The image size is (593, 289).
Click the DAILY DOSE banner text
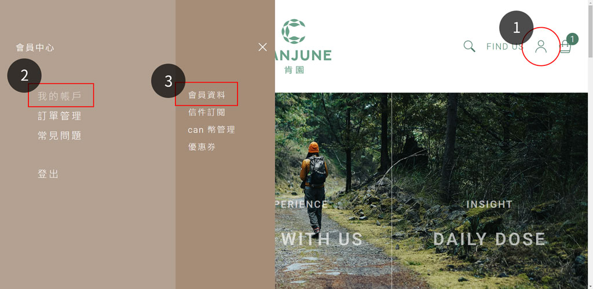489,239
